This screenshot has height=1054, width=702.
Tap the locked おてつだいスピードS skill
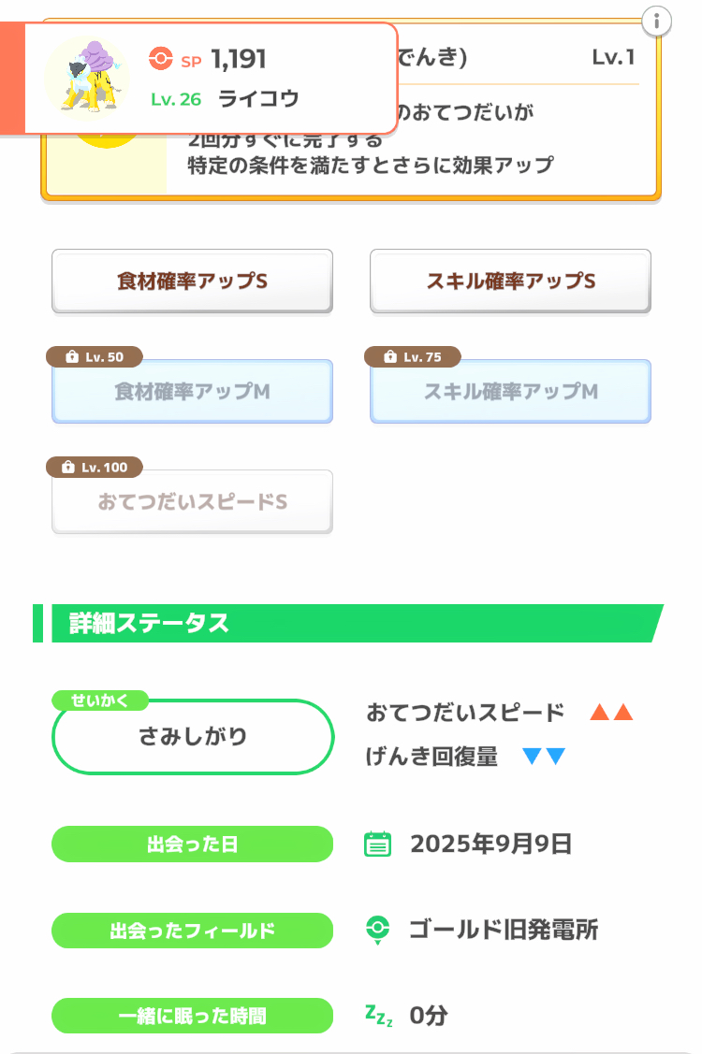pyautogui.click(x=192, y=502)
